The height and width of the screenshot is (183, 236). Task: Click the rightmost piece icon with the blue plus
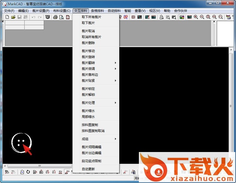coord(133,172)
